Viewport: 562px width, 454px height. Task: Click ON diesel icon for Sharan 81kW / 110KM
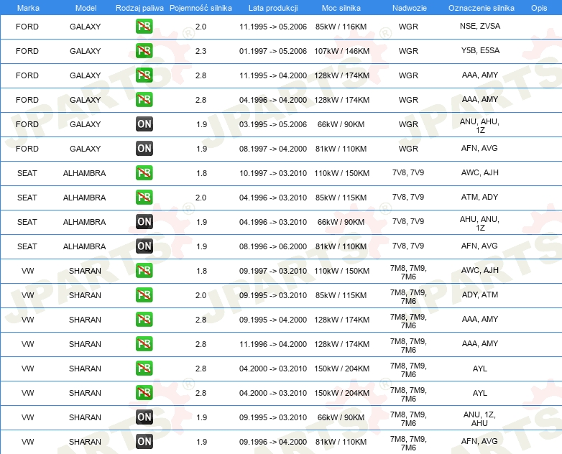144,442
